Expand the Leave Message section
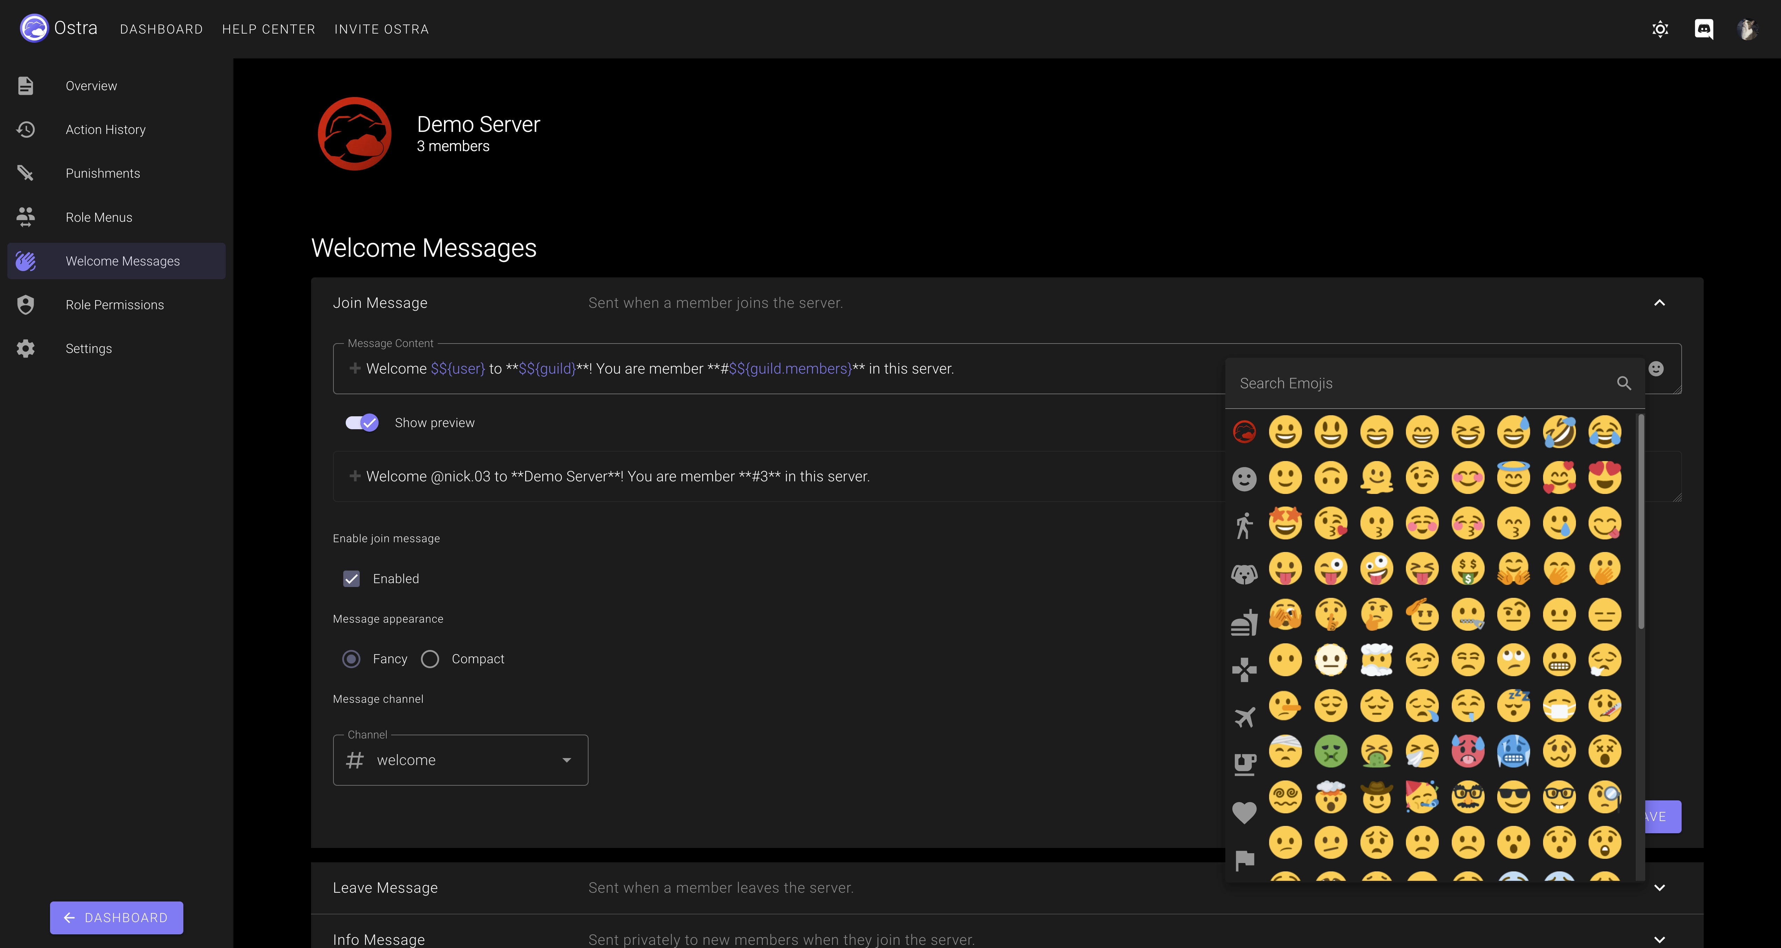The width and height of the screenshot is (1781, 948). (x=1660, y=887)
